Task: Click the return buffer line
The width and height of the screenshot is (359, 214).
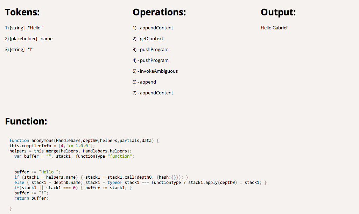Action: (31, 198)
